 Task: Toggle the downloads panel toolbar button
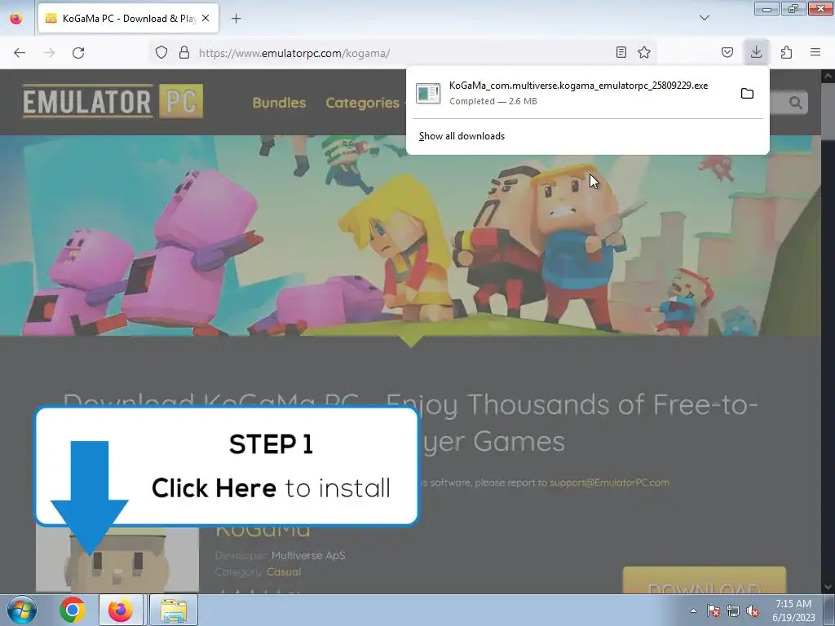(756, 52)
